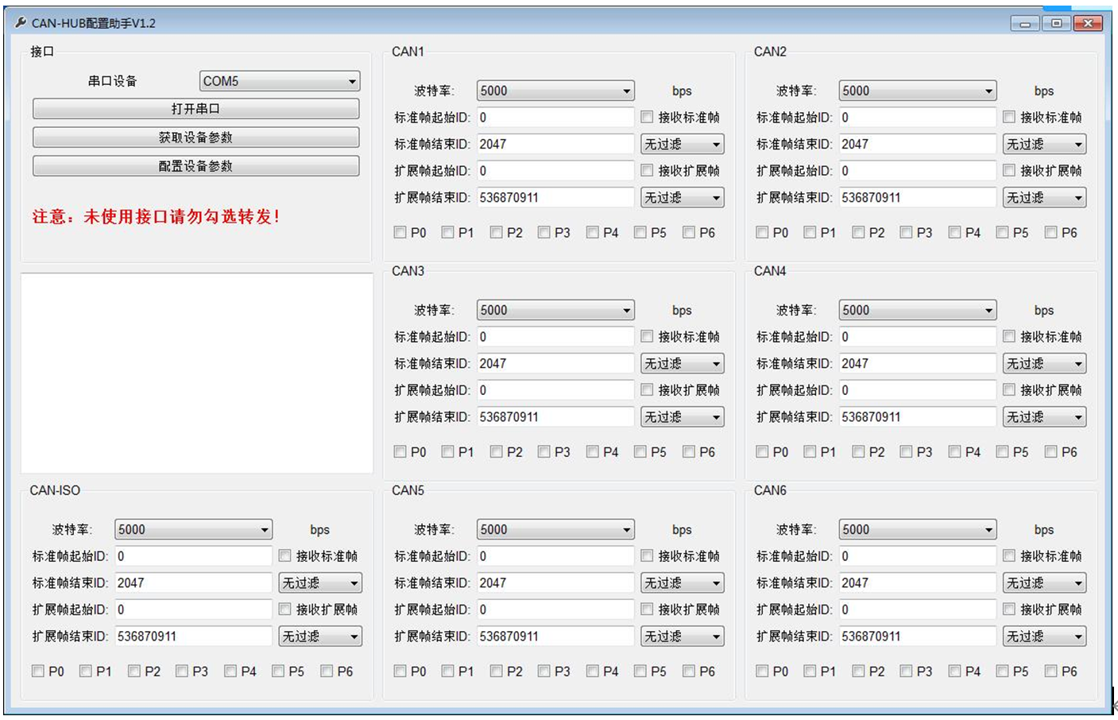The image size is (1118, 720).
Task: Click CAN1 标准帧结束ID field showing 2047
Action: pos(555,144)
